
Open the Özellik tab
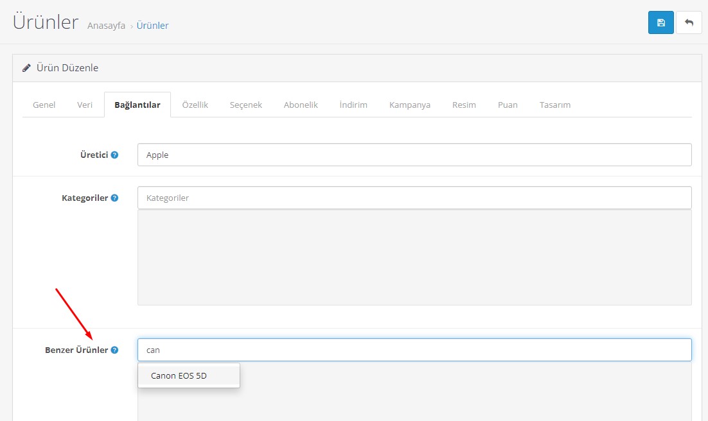click(195, 105)
